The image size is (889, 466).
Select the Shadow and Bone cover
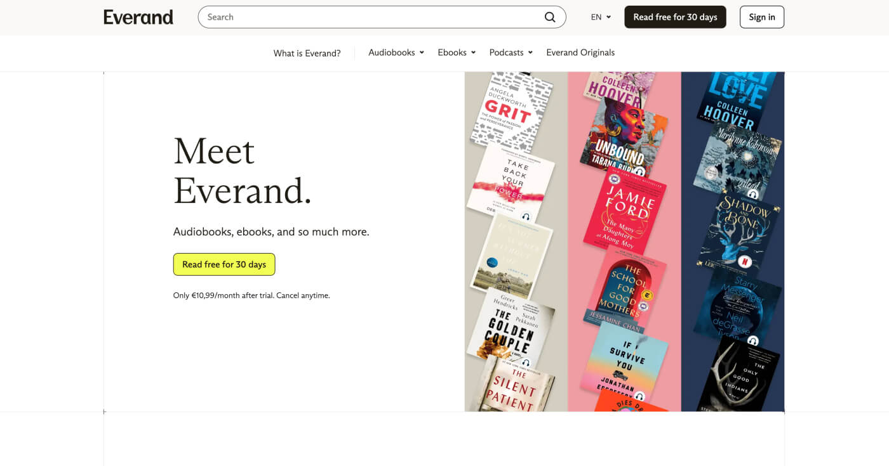(738, 231)
